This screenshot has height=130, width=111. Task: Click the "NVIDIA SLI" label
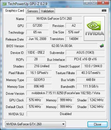pyautogui.click(x=16, y=114)
